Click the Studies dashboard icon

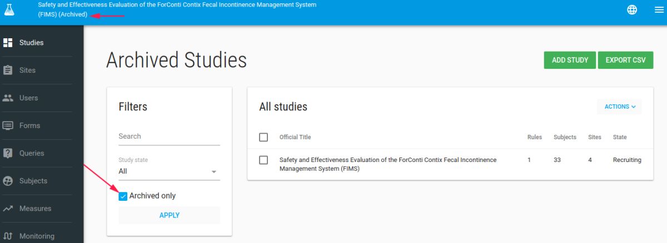tap(8, 43)
